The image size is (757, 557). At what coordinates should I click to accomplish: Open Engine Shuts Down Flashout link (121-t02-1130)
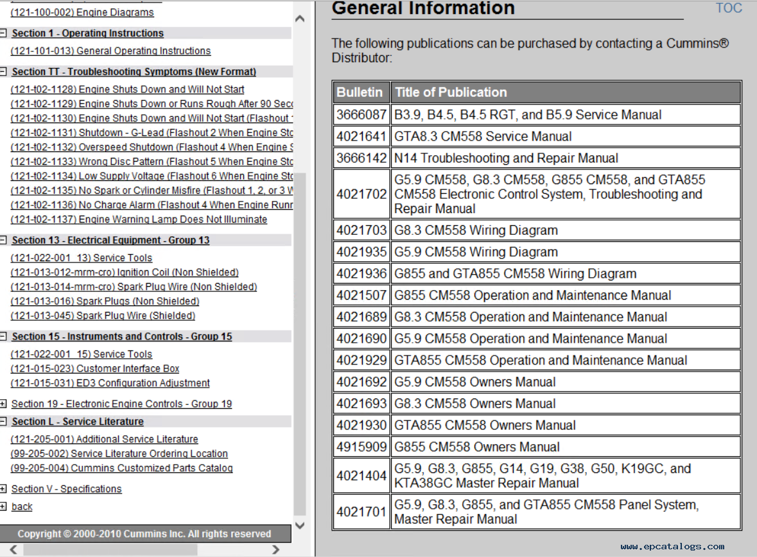[x=152, y=118]
